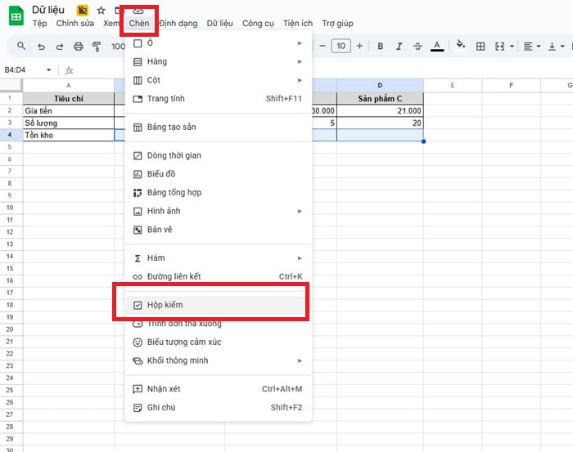
Task: Insert Biểu tượng cảm xúc
Action: tap(219, 342)
